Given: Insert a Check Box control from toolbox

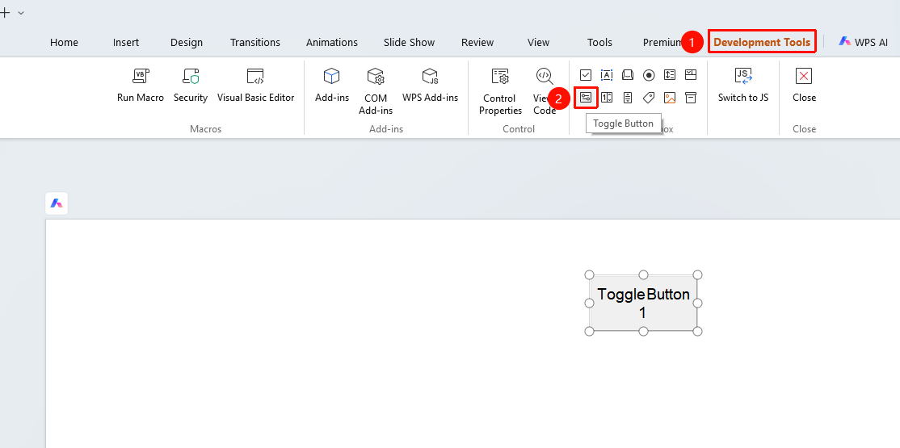Looking at the screenshot, I should [586, 74].
